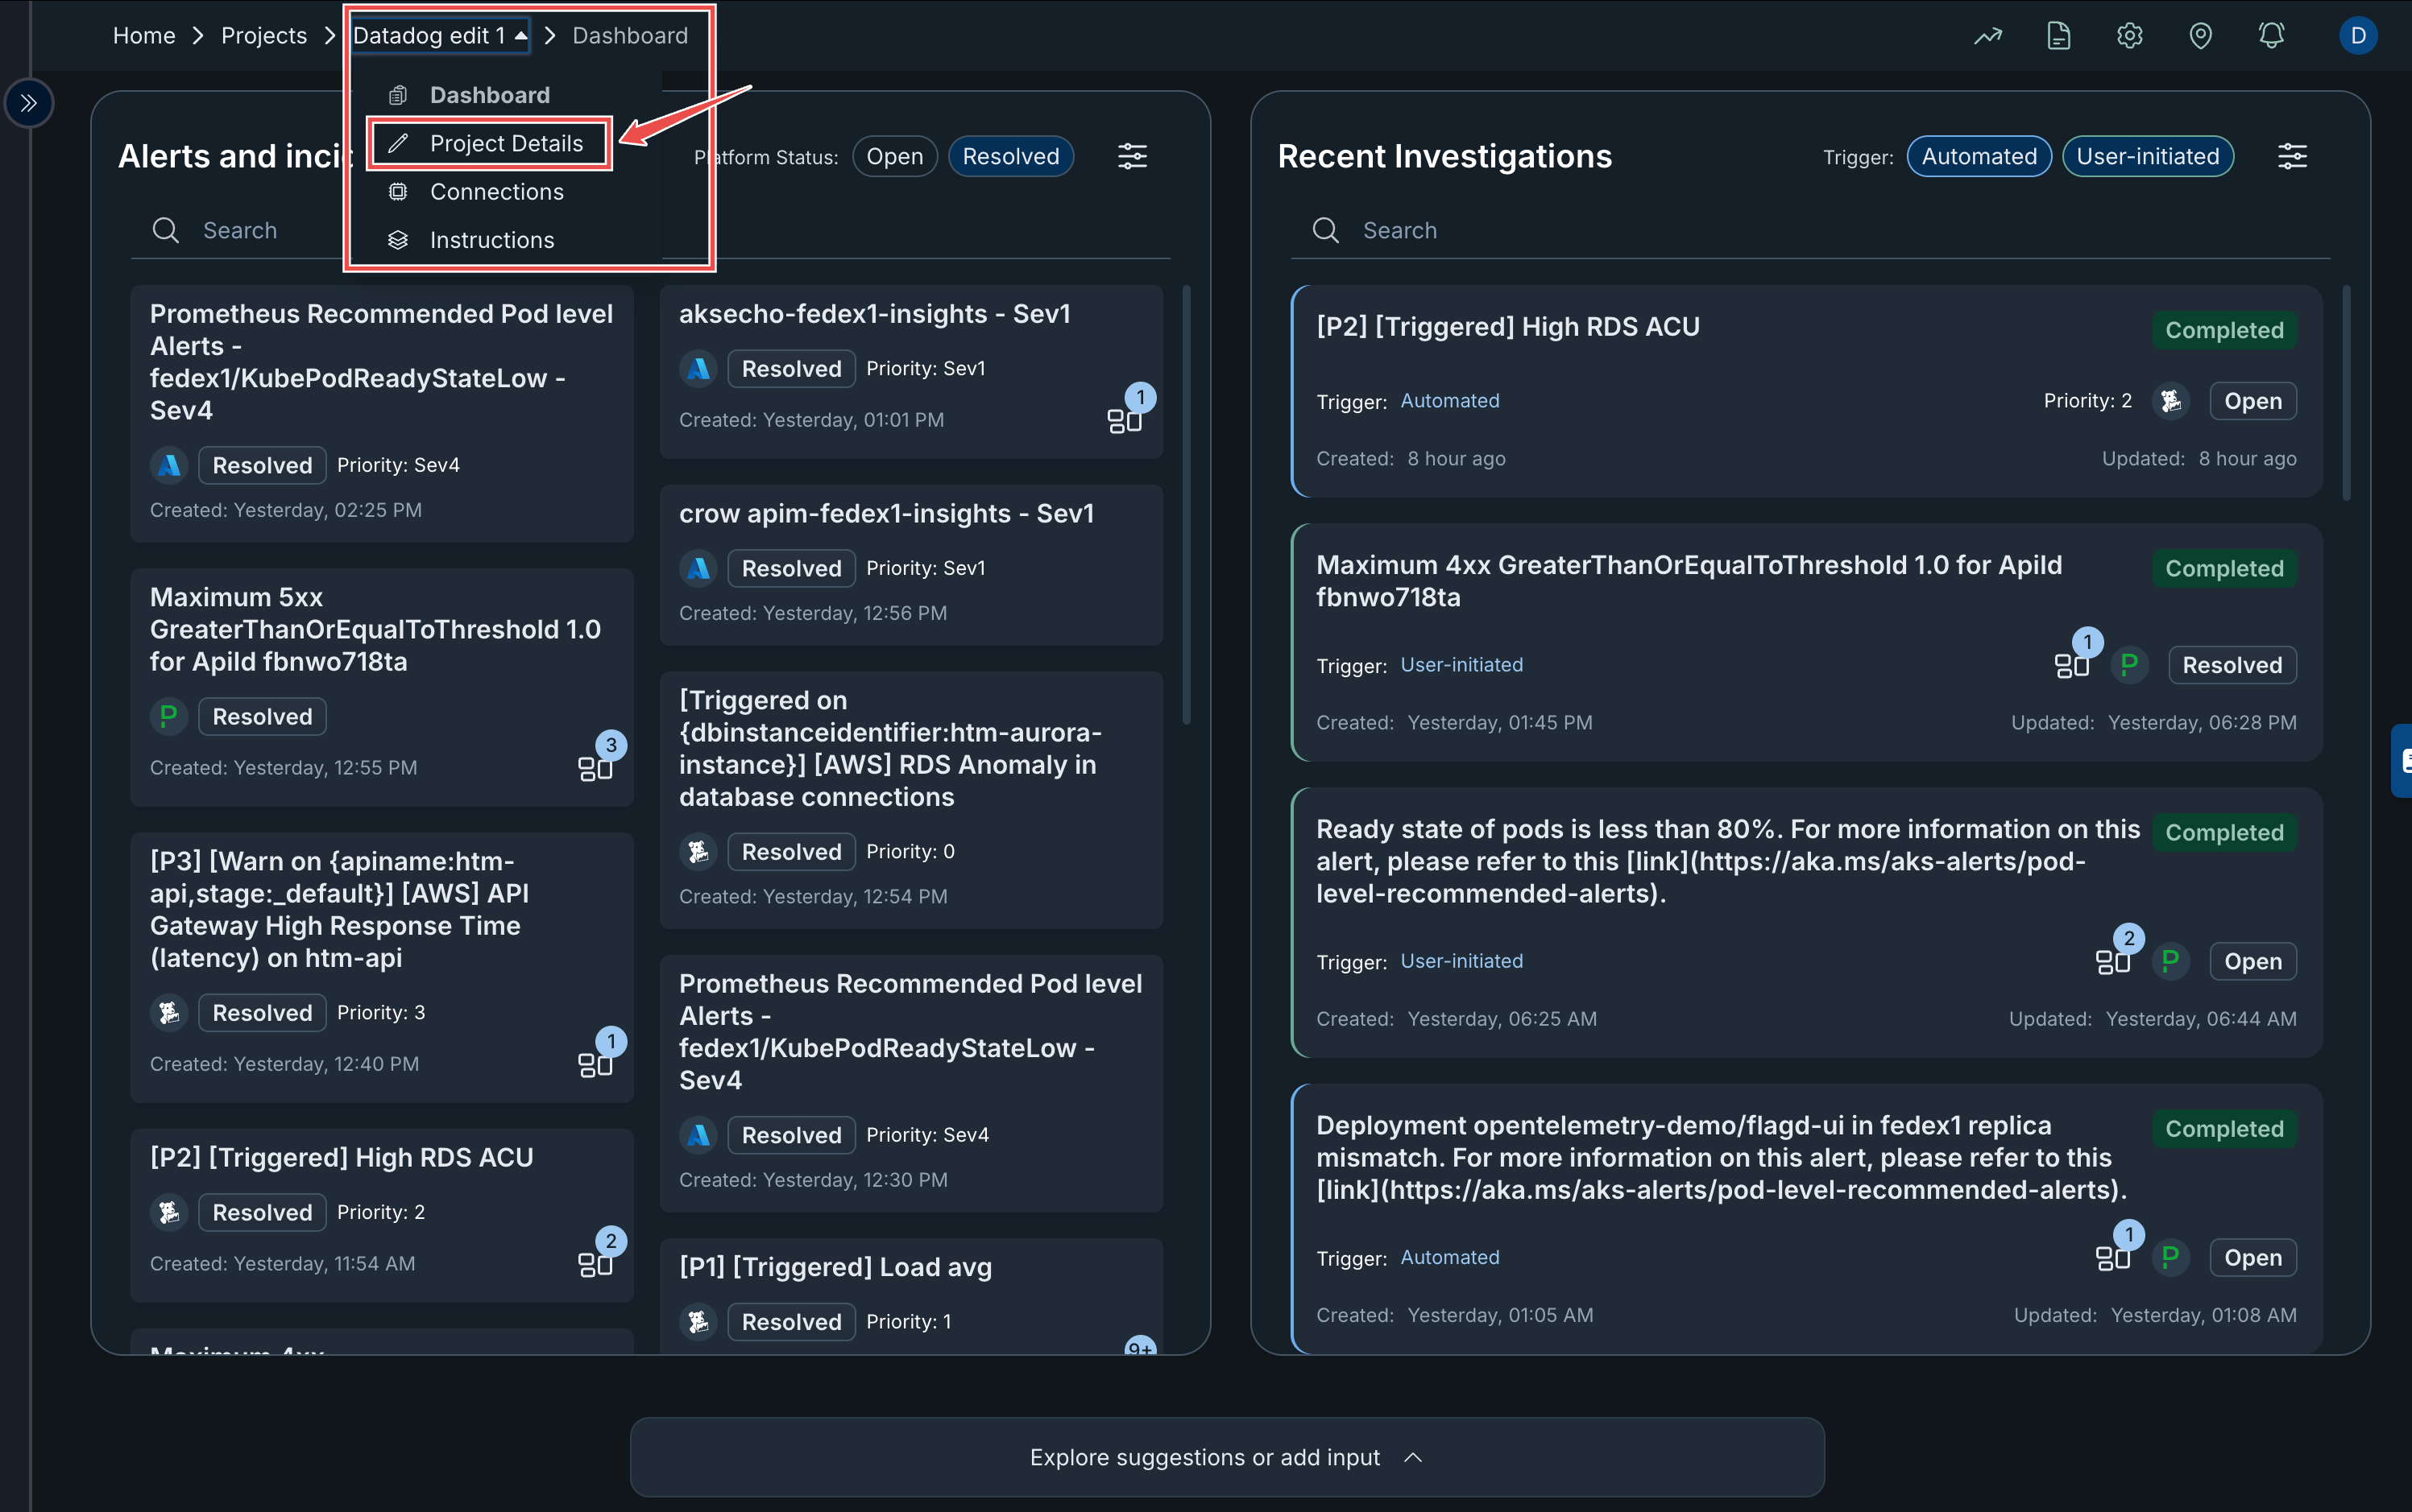
Task: Open settings gear in top bar
Action: point(2130,37)
